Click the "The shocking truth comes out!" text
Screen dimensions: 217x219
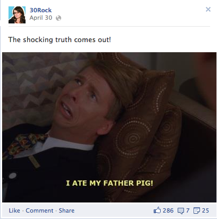[60, 39]
